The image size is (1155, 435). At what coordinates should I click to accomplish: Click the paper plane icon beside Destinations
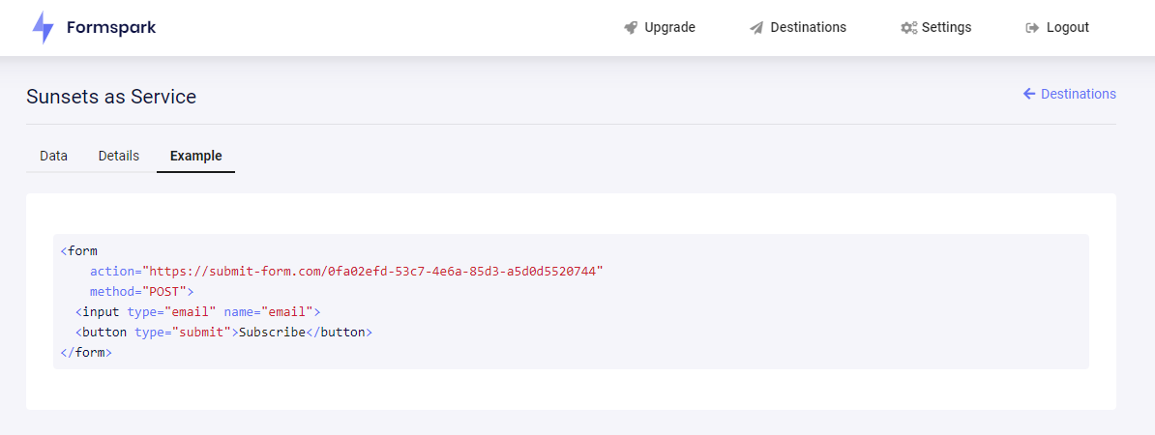tap(756, 28)
